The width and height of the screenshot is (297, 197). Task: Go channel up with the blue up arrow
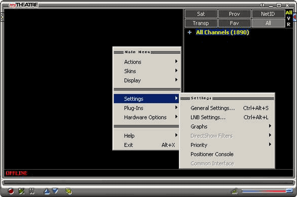[x=46, y=191]
